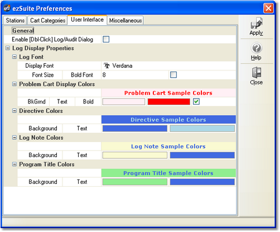The width and height of the screenshot is (280, 232).
Task: Collapse the Log Note Colors group
Action: 15,138
